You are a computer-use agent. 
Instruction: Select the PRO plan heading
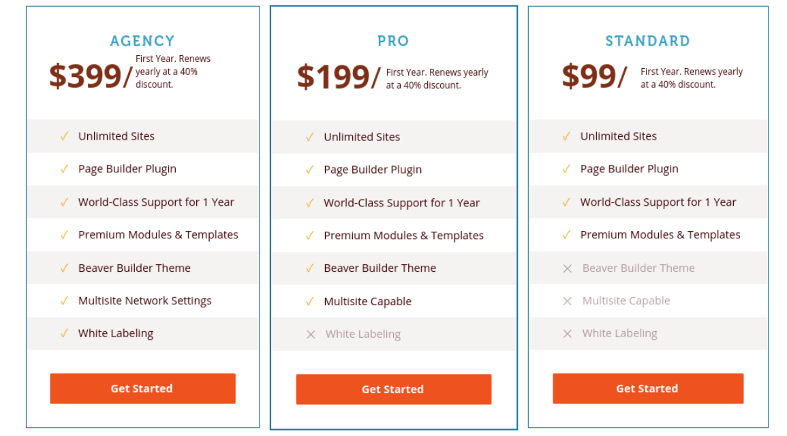393,41
